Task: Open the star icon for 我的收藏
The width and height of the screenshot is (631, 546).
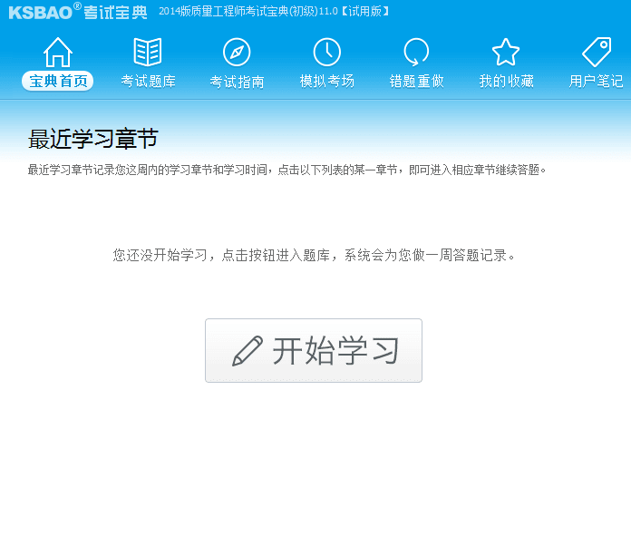Action: 506,52
